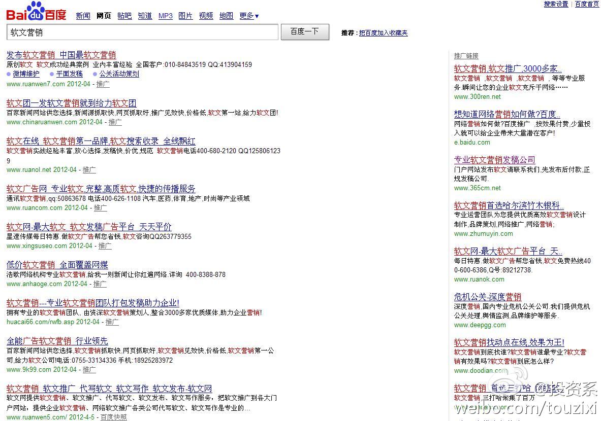Open sidebar ad 危机公关-深度营销
601x421 pixels.
[488, 297]
